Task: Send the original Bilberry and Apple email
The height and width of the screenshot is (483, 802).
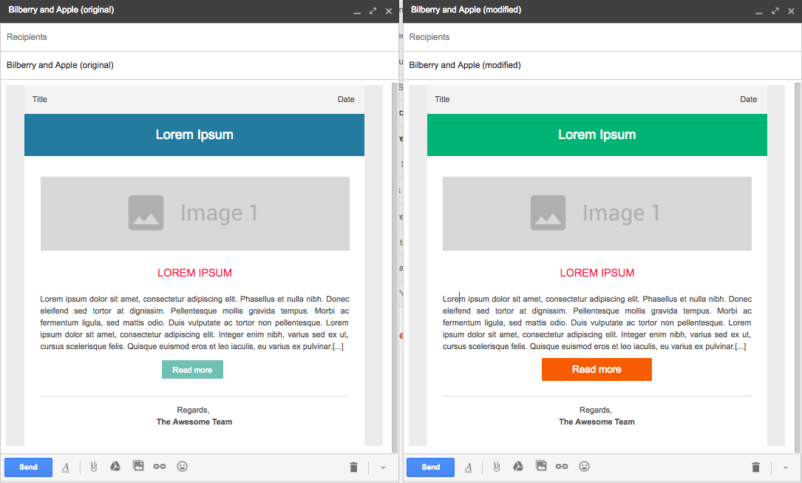Action: 28,467
